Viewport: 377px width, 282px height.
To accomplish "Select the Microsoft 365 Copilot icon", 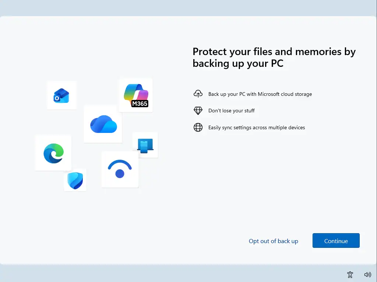I will coord(135,93).
